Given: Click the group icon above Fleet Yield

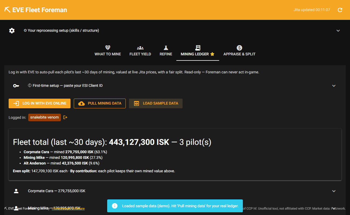Looking at the screenshot, I should (x=140, y=48).
